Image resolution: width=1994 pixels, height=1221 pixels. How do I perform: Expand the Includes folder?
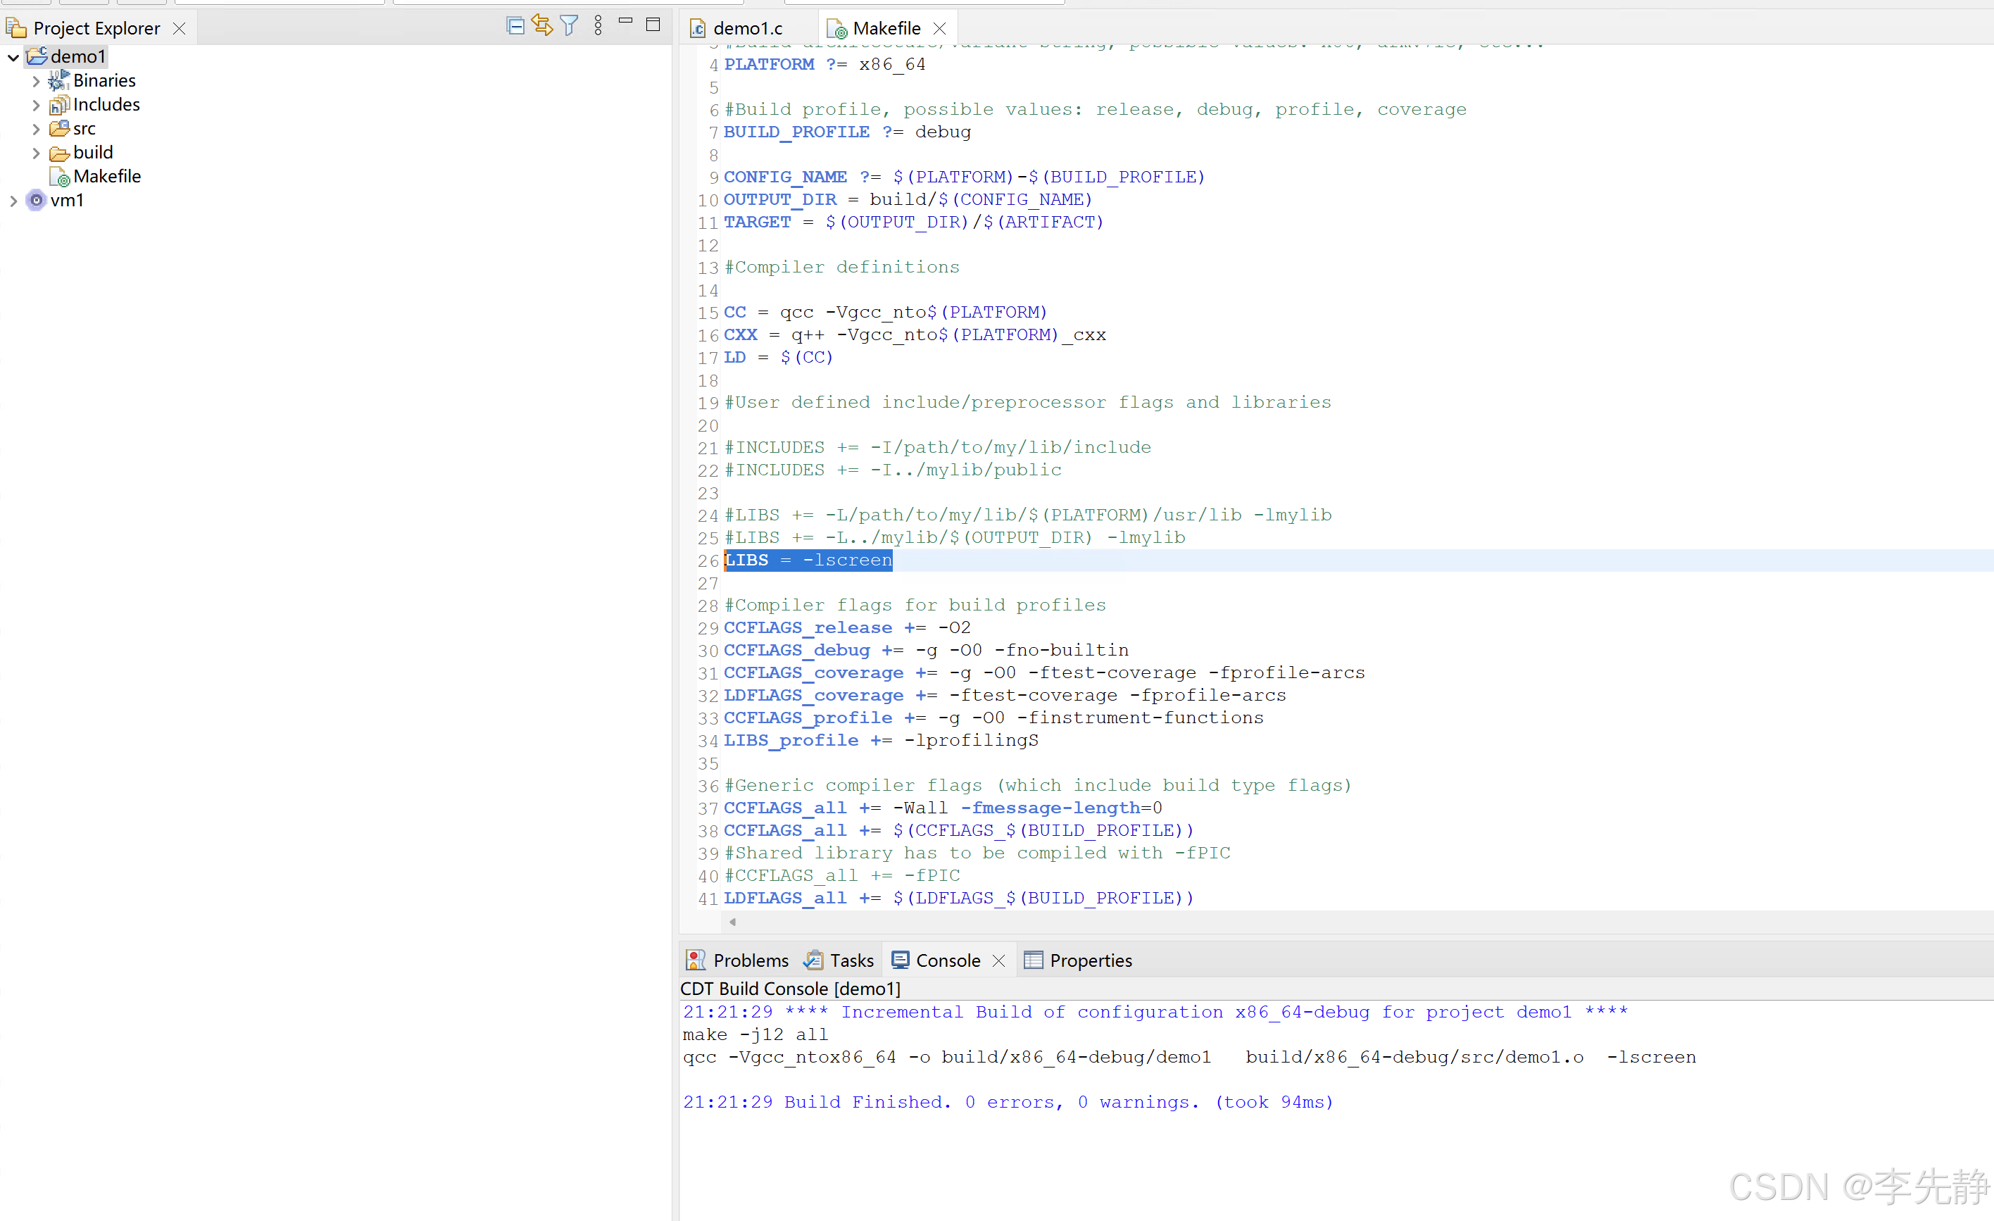tap(37, 105)
